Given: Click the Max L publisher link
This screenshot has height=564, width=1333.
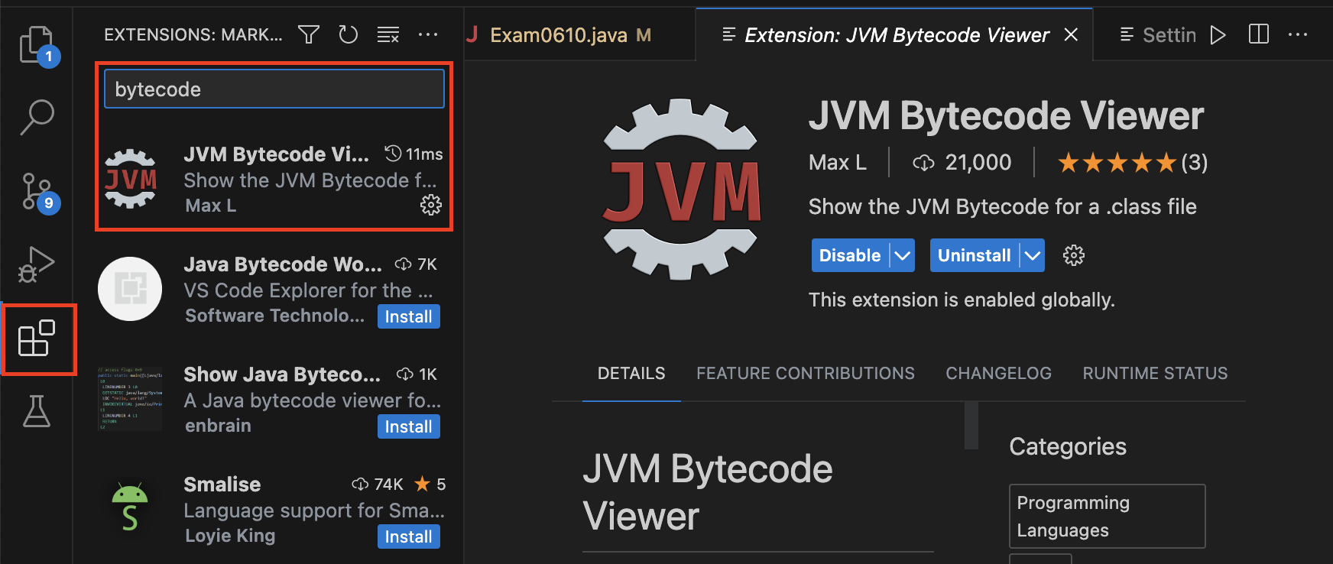Looking at the screenshot, I should click(838, 163).
